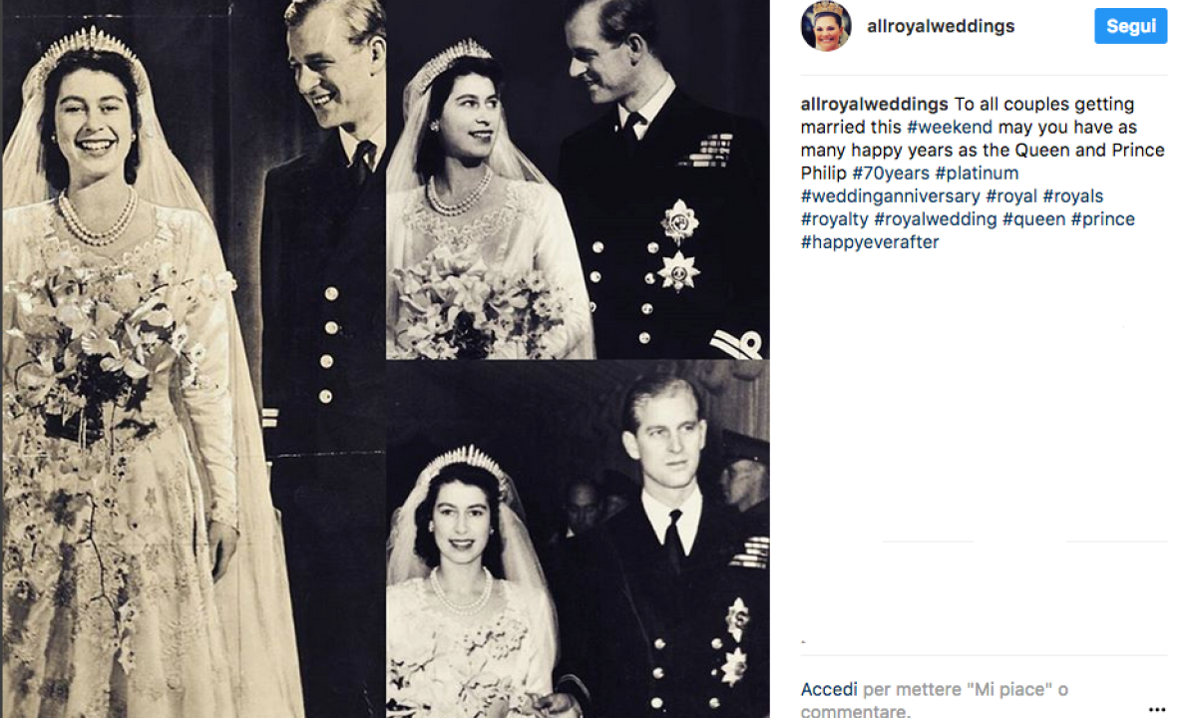This screenshot has height=718, width=1197.
Task: Click the Accedi login link
Action: tap(829, 690)
